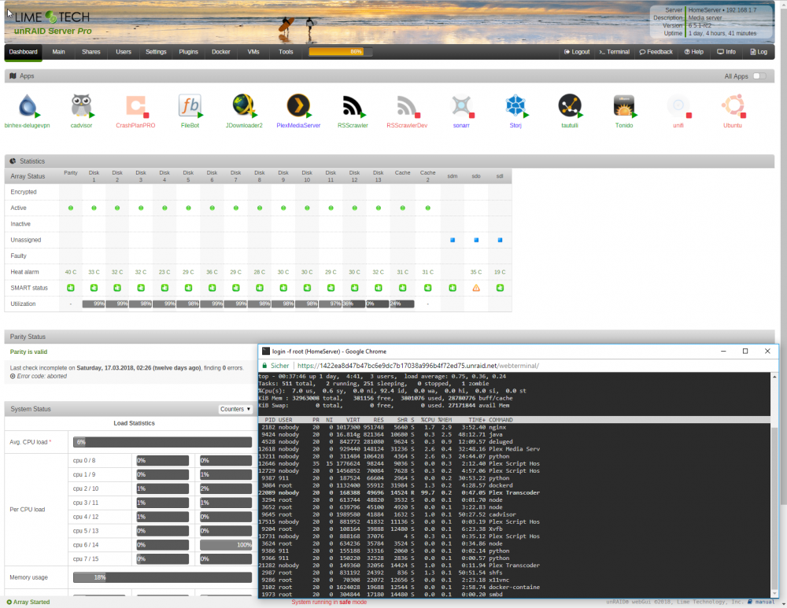Click the sdo SMART warning triangle
Image resolution: width=787 pixels, height=608 pixels.
[476, 288]
